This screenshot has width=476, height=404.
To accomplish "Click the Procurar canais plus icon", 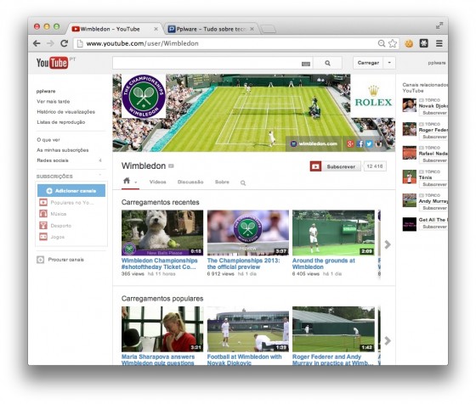I will 41,260.
